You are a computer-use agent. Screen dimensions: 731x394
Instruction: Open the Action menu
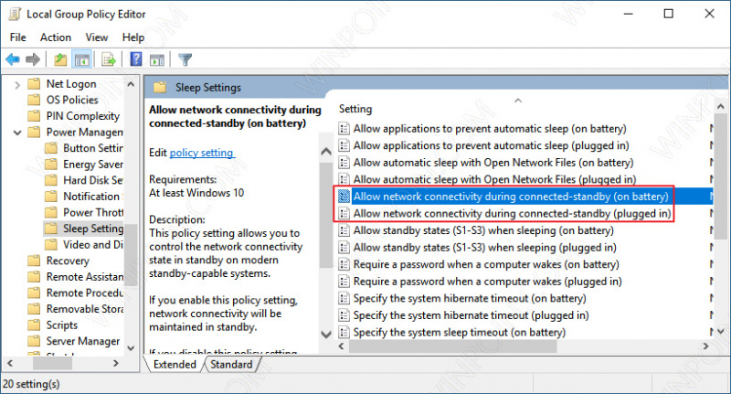coord(56,37)
